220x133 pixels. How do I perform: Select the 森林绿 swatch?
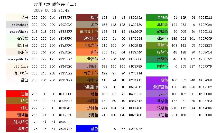[x=157, y=17]
